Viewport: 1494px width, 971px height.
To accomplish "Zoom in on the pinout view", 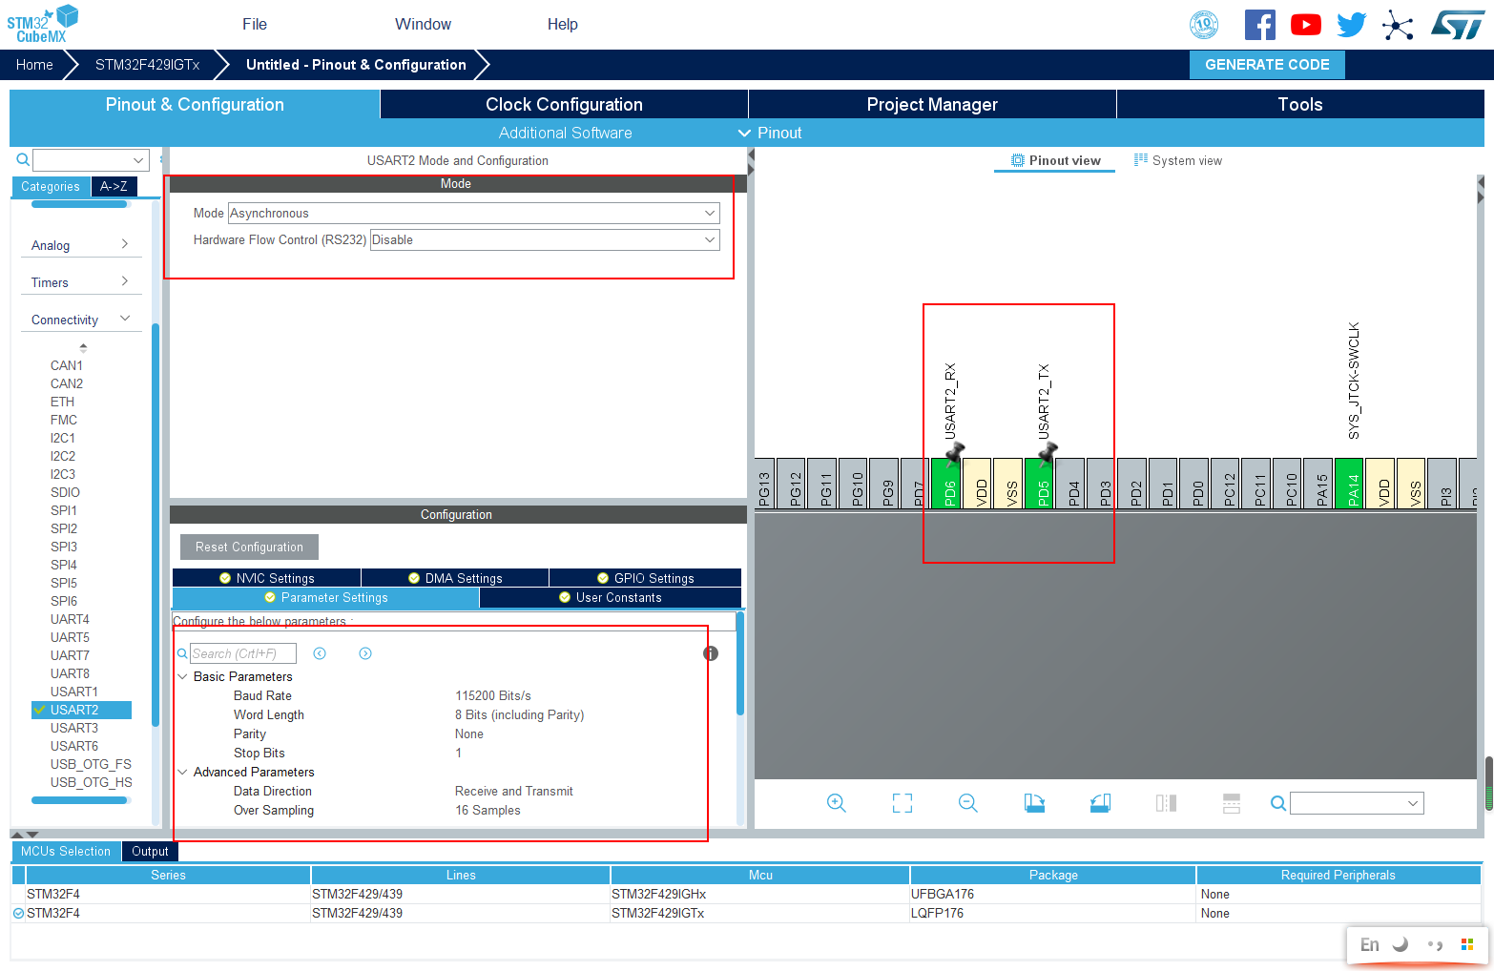I will click(x=837, y=803).
